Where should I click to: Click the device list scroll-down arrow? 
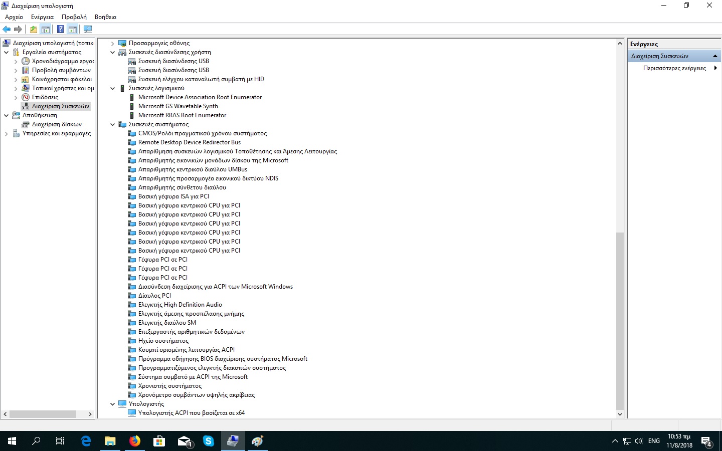click(x=620, y=414)
